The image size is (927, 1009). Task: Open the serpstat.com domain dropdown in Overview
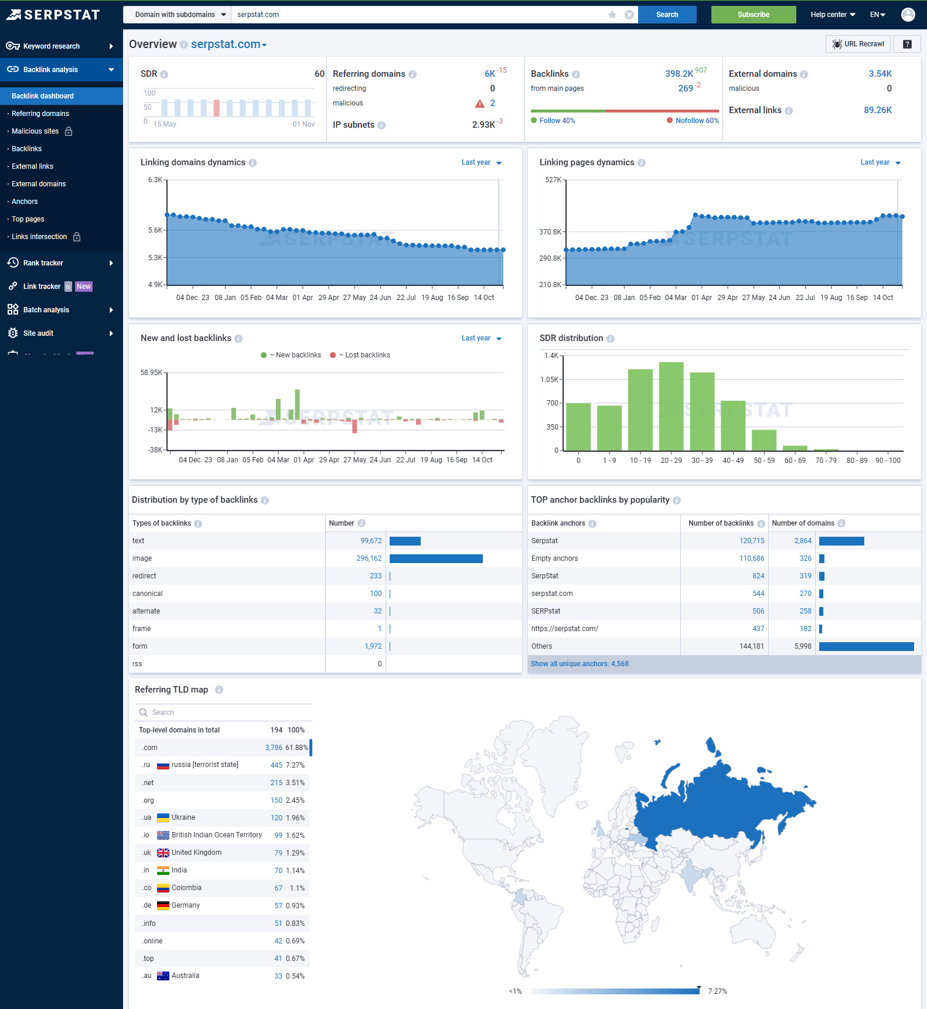[229, 45]
